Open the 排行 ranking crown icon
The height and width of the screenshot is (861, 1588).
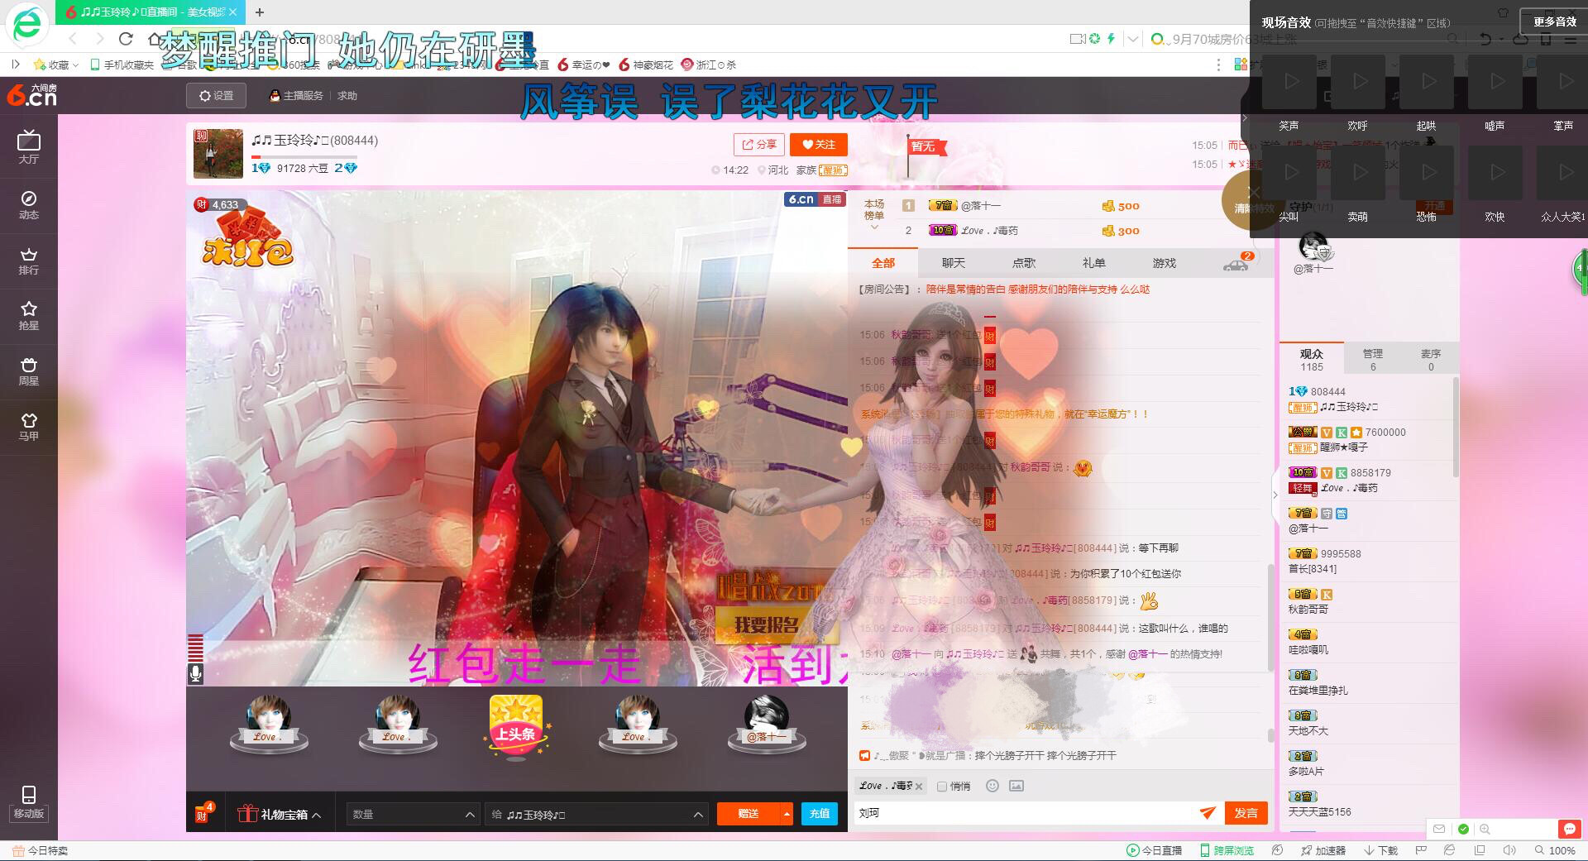click(29, 261)
